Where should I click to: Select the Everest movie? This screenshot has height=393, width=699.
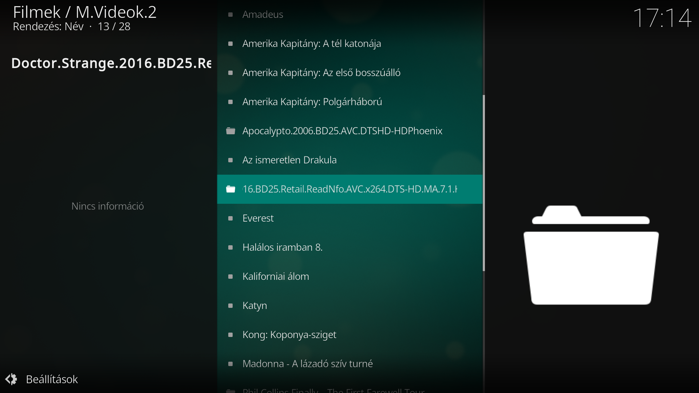pyautogui.click(x=349, y=218)
